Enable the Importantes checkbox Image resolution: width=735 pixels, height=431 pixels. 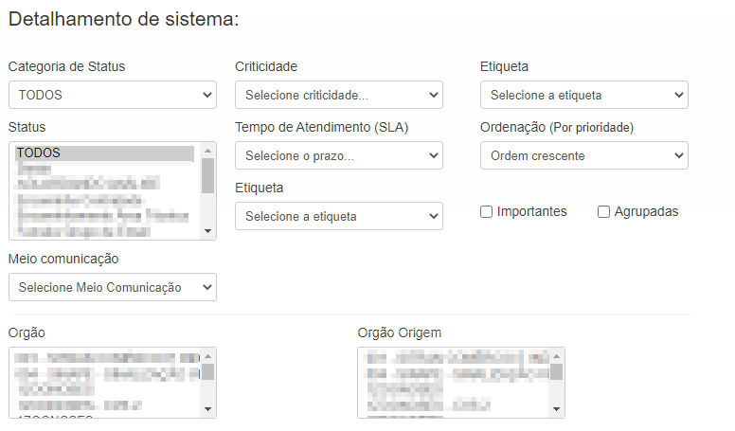pyautogui.click(x=486, y=212)
